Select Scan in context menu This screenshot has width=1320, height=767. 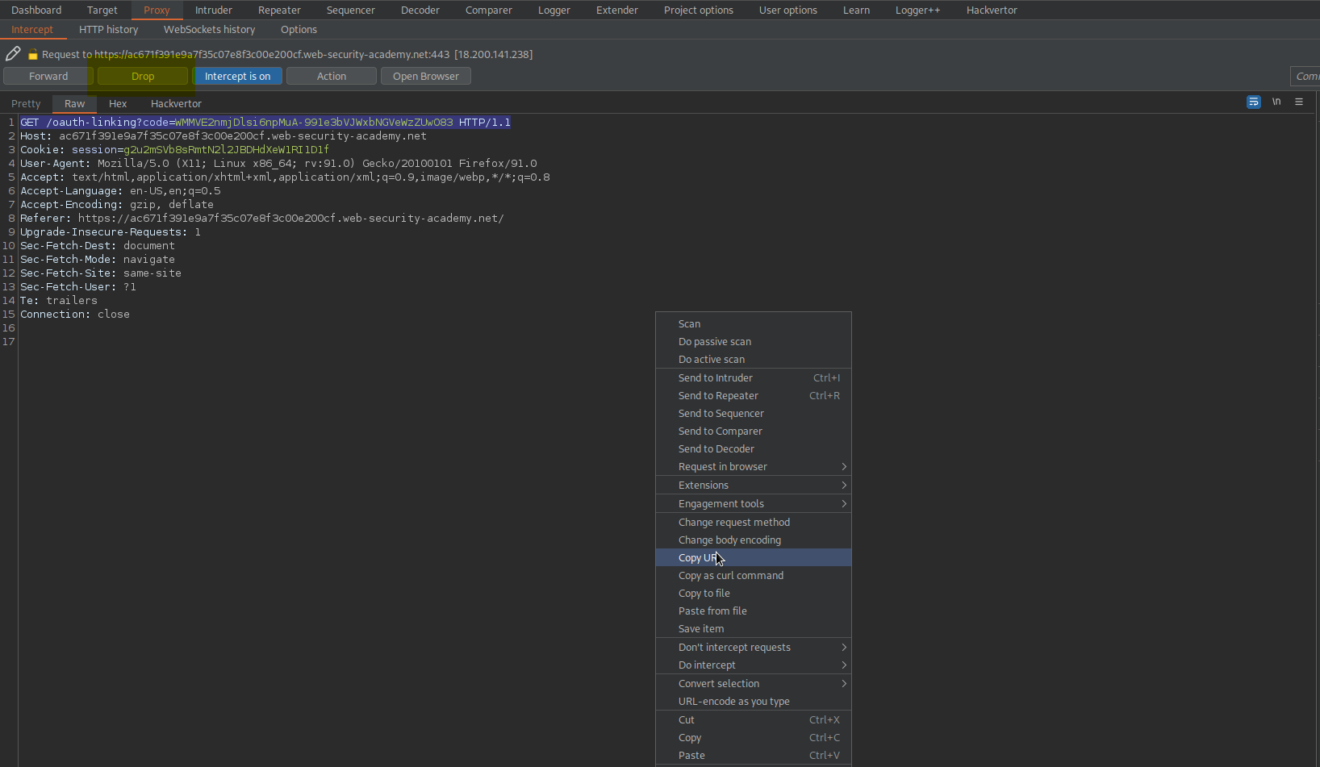(754, 323)
